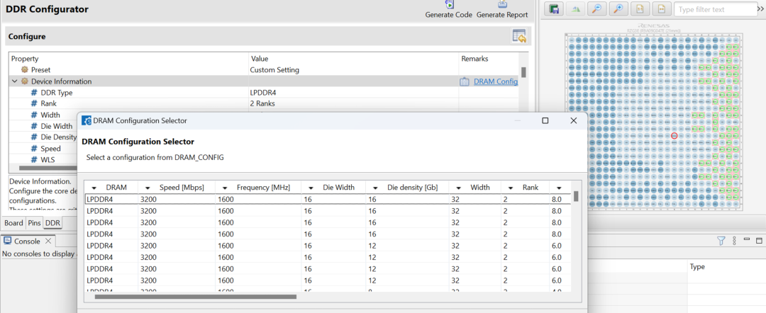The width and height of the screenshot is (766, 313).
Task: Click the Generate Code label
Action: coord(448,15)
